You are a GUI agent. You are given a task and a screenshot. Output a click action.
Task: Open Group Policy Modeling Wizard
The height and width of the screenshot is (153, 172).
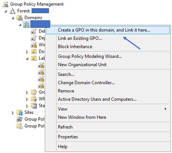pos(108,56)
